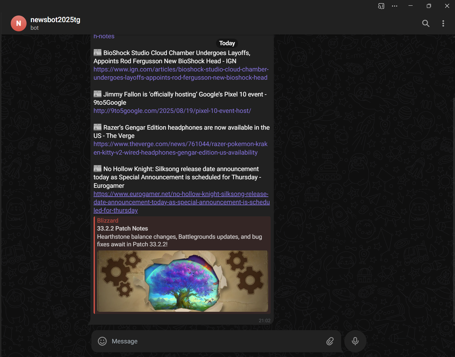Image resolution: width=455 pixels, height=357 pixels.
Task: Open the title bar ellipsis menu
Action: point(395,6)
